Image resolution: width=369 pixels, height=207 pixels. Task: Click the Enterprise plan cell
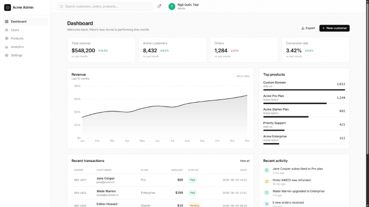click(x=148, y=193)
